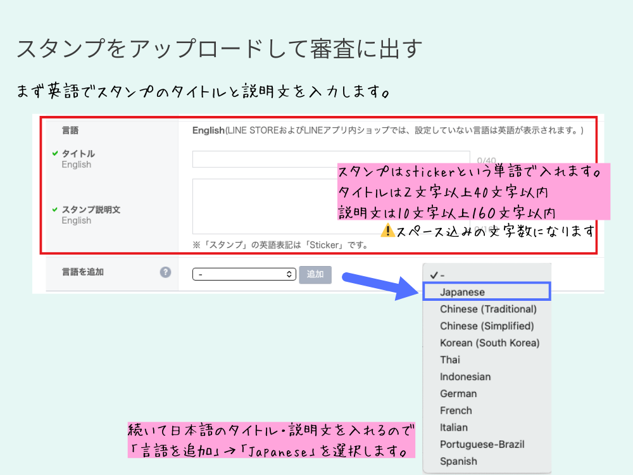Open the 言語を追加 help tooltip
The height and width of the screenshot is (475, 633).
pos(165,272)
